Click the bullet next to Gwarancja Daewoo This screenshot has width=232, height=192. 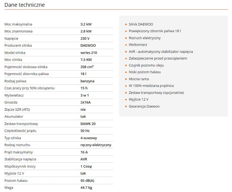point(126,106)
